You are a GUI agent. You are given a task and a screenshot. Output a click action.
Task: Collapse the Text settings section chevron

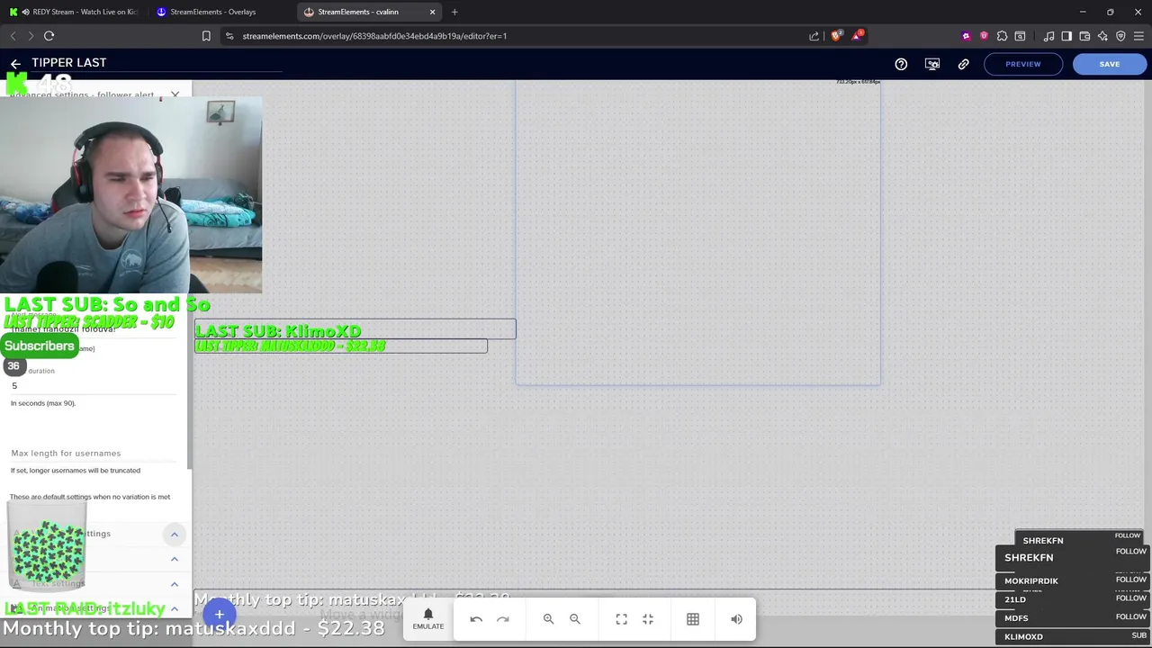(x=175, y=584)
